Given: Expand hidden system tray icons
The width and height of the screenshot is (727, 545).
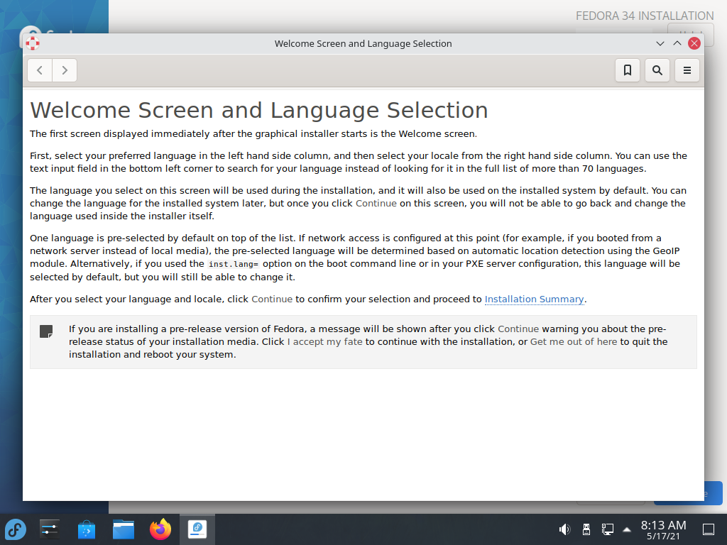Looking at the screenshot, I should click(627, 529).
